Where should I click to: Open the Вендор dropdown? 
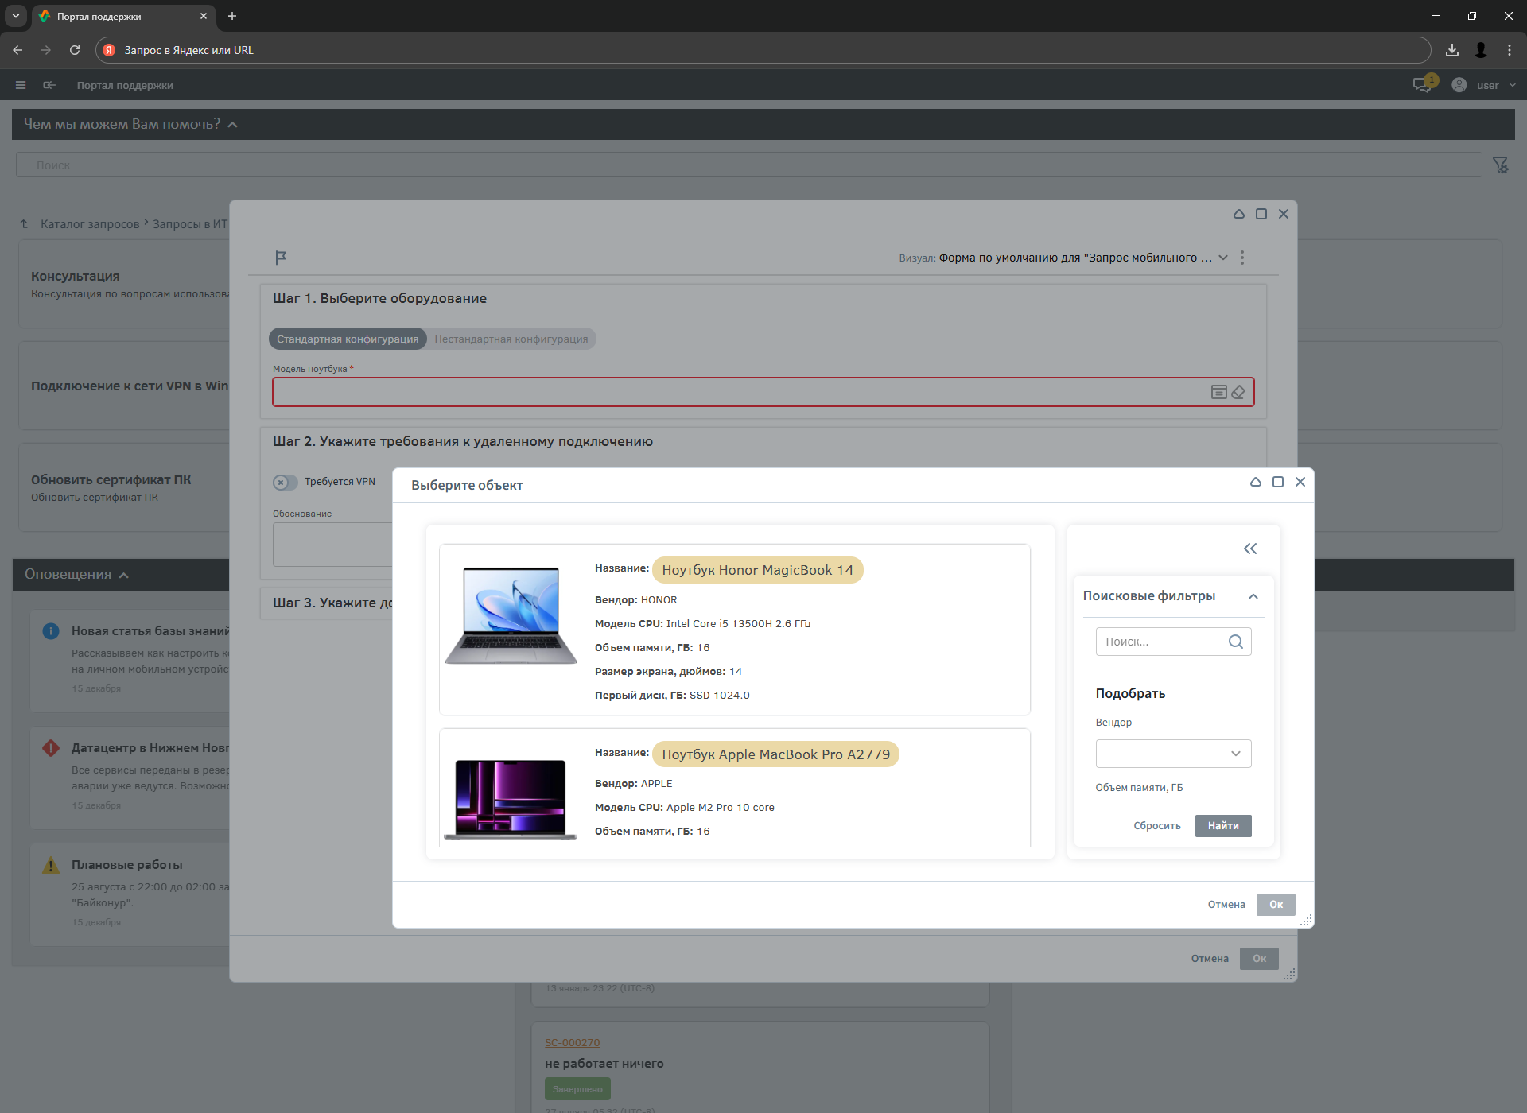point(1173,754)
